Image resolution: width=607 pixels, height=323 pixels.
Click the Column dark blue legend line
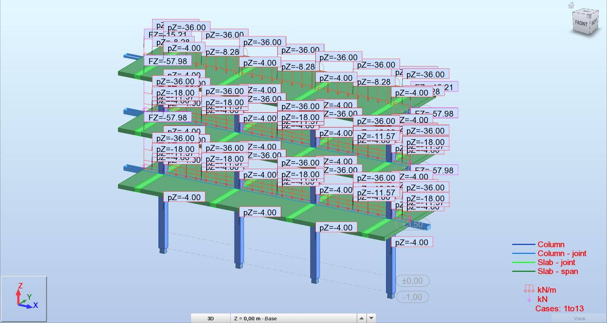point(524,244)
